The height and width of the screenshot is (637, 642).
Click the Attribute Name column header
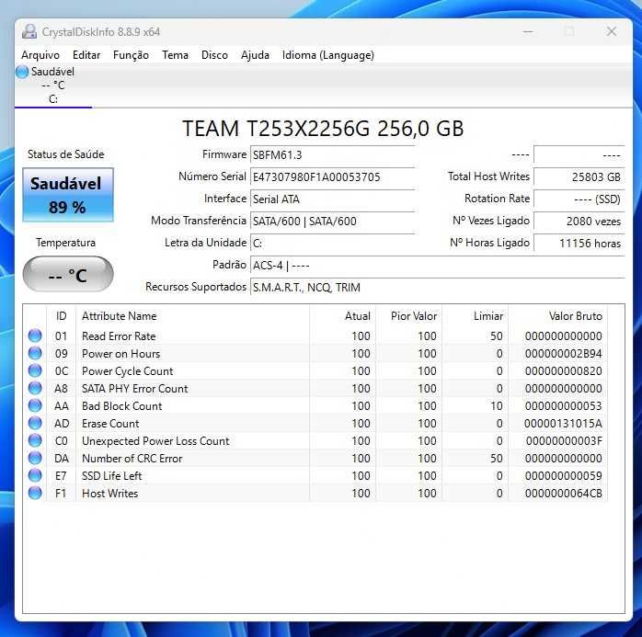pyautogui.click(x=192, y=316)
